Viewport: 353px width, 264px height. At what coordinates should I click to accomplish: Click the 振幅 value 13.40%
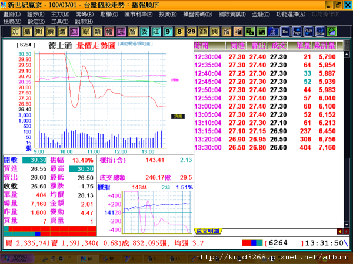click(x=82, y=160)
